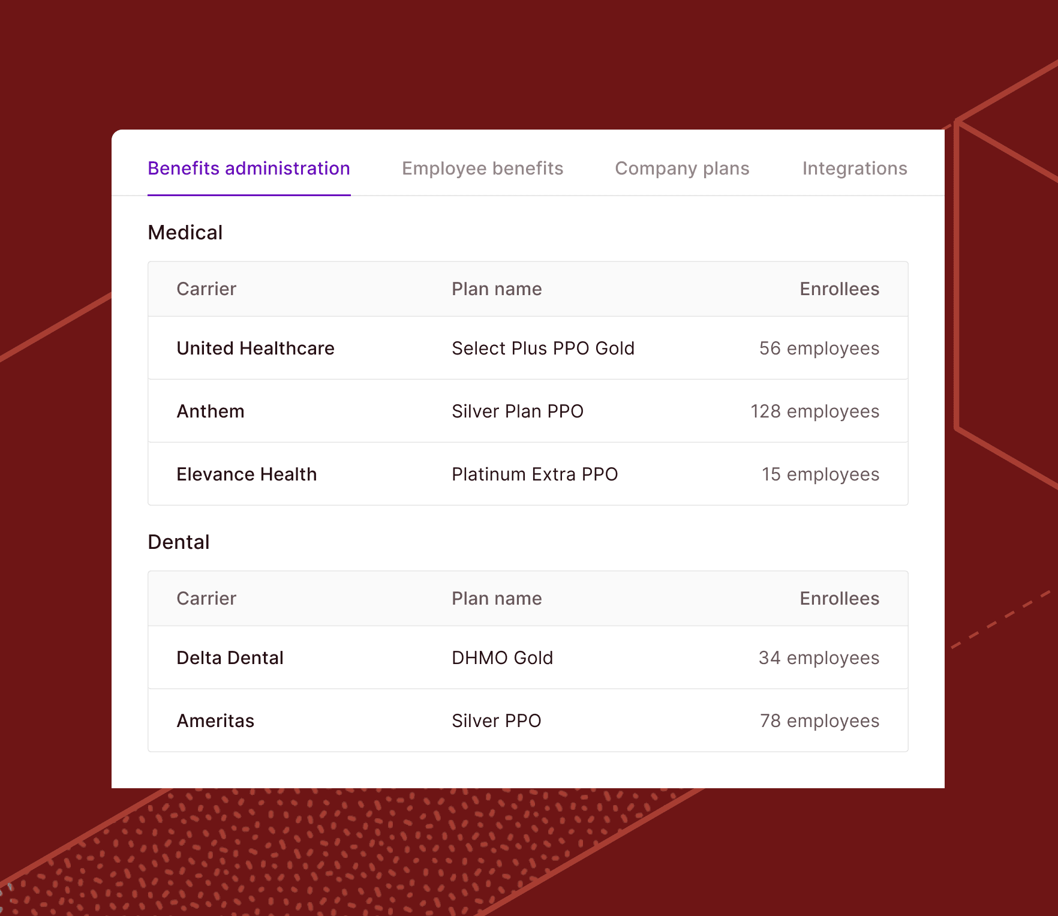Click the United Healthcare carrier row
This screenshot has width=1058, height=916.
tap(256, 349)
